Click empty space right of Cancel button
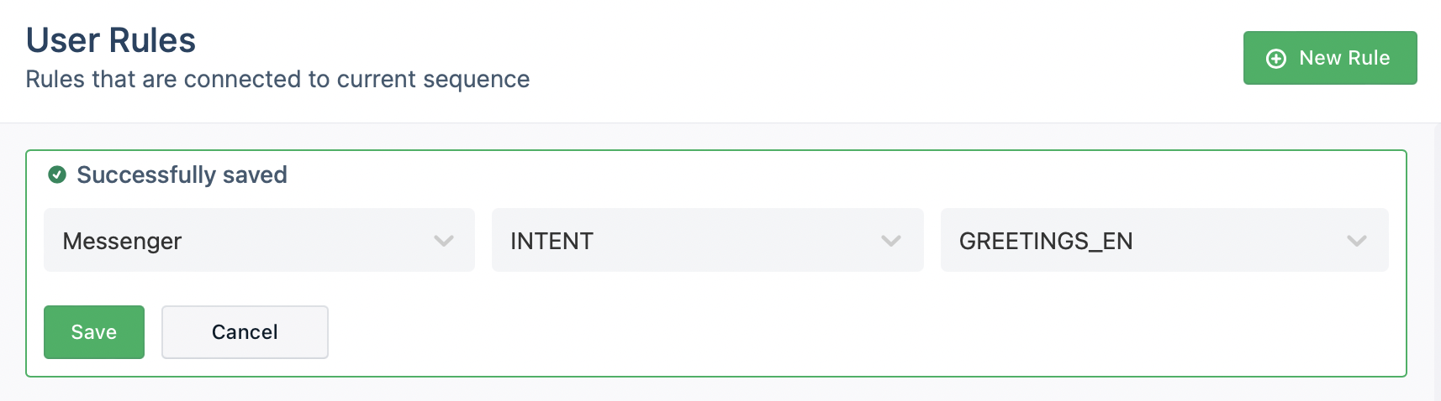Viewport: 1441px width, 401px height. point(757,332)
